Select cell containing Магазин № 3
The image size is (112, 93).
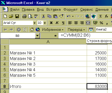click(x=48, y=64)
